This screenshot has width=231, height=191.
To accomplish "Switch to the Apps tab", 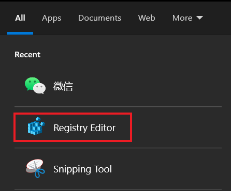I will (51, 18).
